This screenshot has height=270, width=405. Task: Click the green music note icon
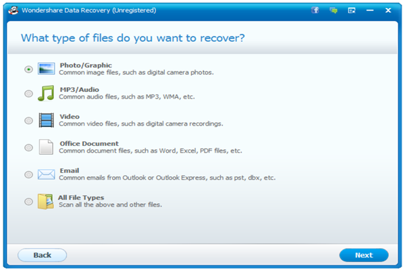(46, 93)
